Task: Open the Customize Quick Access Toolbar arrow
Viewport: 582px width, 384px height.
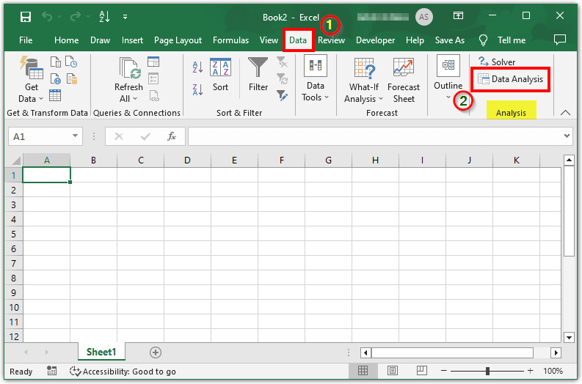Action: point(125,17)
